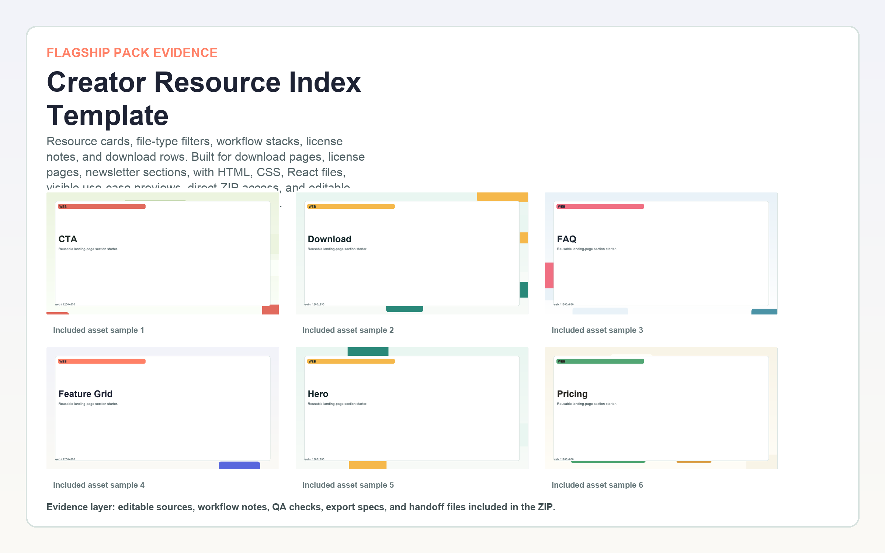Open the Hero asset sample thumbnail

tap(412, 408)
